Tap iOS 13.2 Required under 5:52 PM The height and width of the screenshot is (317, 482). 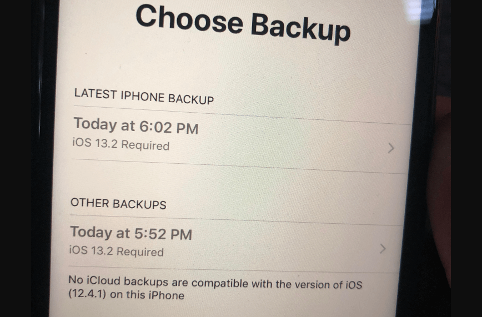[x=116, y=251]
